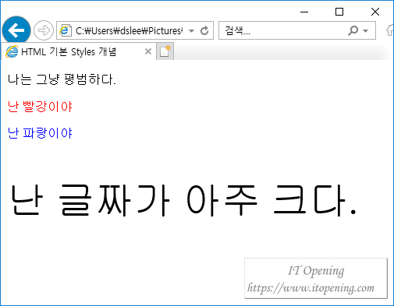Click the magnifier search icon
The width and height of the screenshot is (394, 306).
pos(353,30)
